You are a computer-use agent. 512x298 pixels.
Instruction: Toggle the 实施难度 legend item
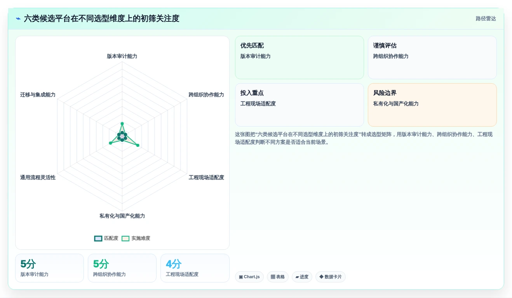pyautogui.click(x=136, y=238)
